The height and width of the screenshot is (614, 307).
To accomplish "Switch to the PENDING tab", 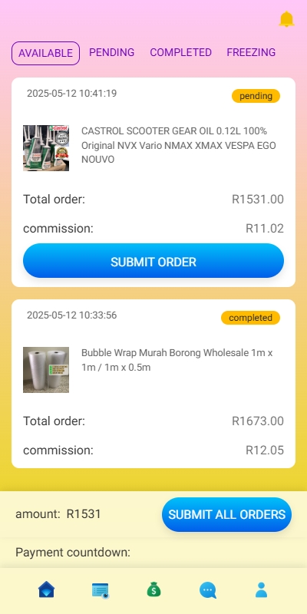I will (111, 52).
